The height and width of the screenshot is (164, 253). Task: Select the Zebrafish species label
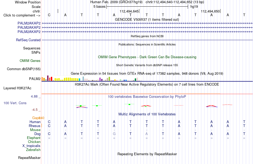point(33,150)
